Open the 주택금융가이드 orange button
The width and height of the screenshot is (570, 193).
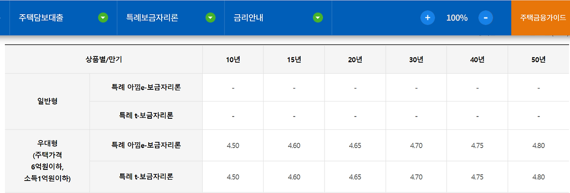[541, 18]
